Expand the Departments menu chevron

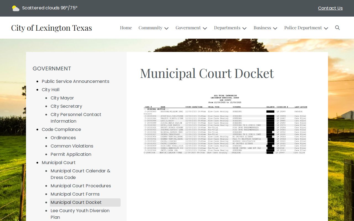[x=244, y=28]
